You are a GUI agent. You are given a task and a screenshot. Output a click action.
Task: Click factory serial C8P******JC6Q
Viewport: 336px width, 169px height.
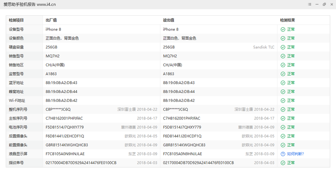[x=58, y=109]
